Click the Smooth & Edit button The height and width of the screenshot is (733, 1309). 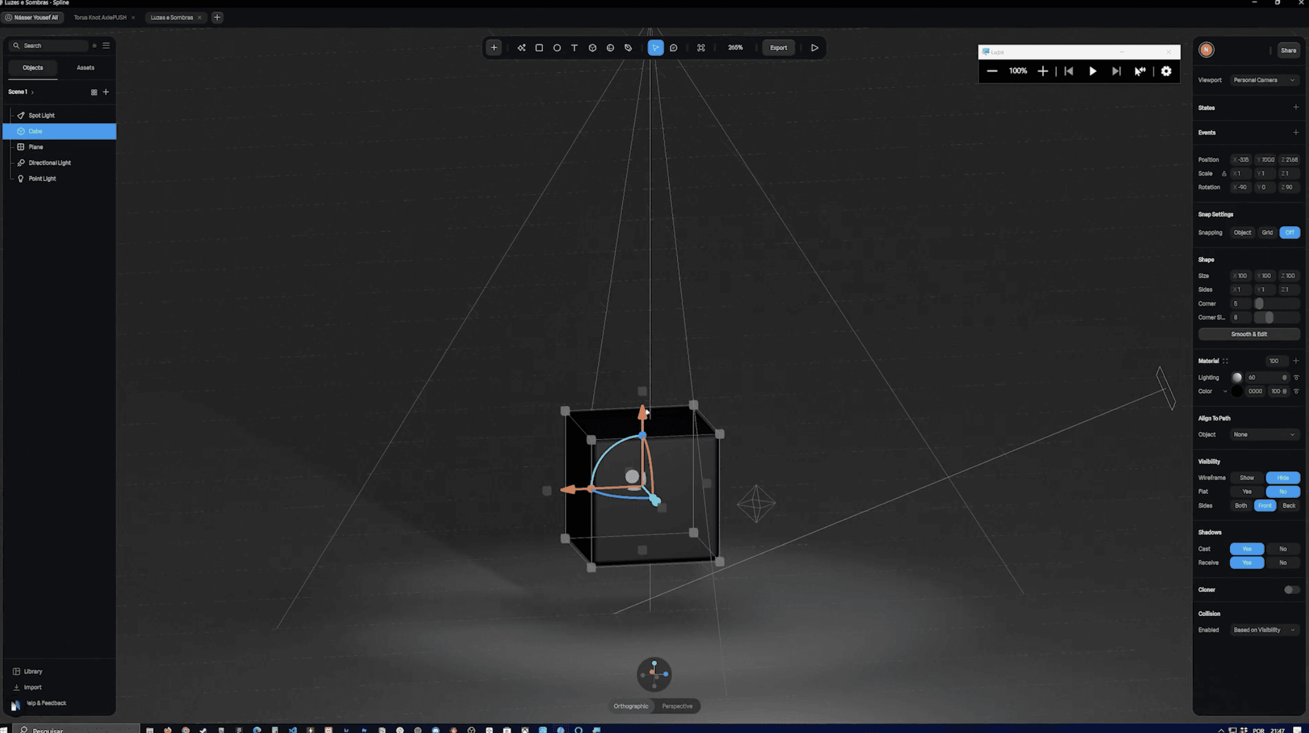(1249, 334)
